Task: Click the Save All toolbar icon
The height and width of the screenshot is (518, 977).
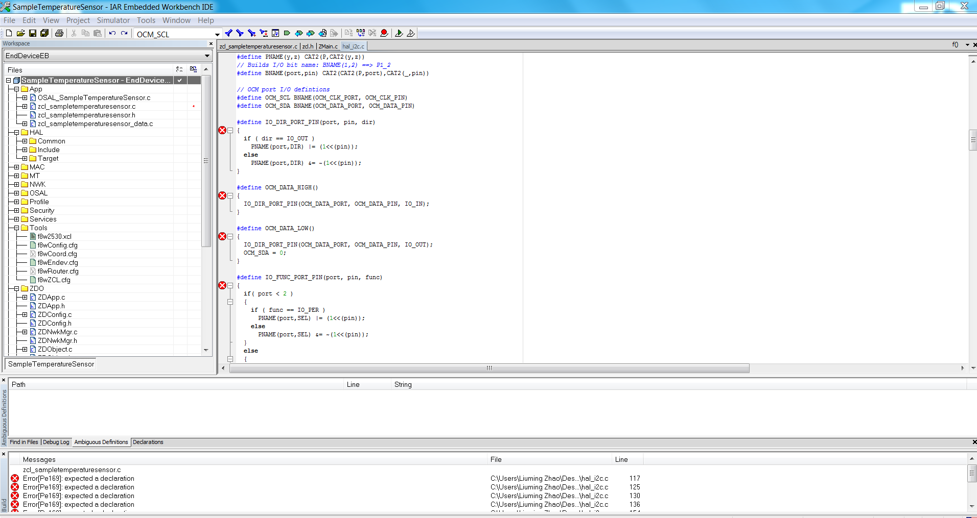Action: point(44,33)
